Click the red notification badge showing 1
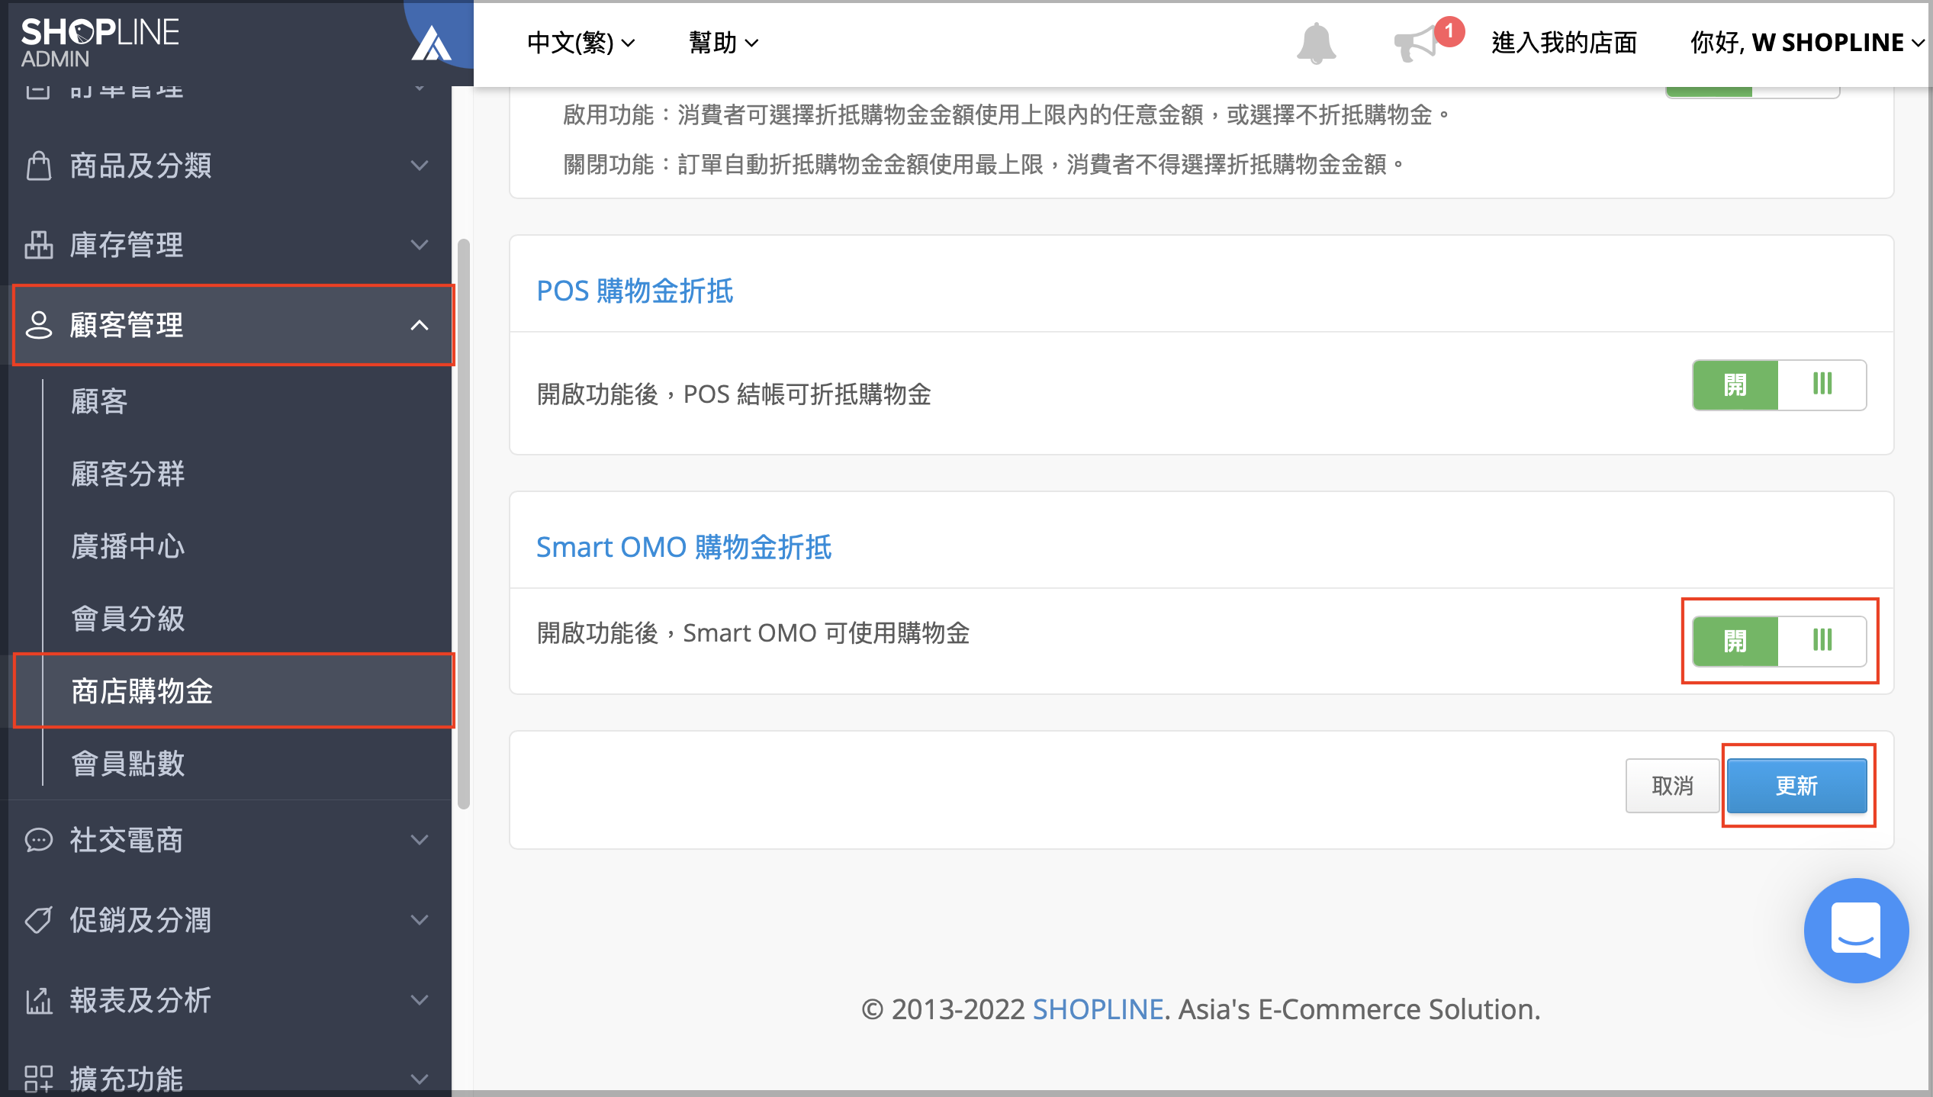1933x1097 pixels. [1449, 31]
